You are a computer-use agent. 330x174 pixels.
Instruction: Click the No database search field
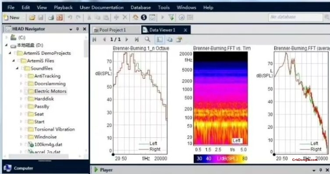[x=295, y=17]
